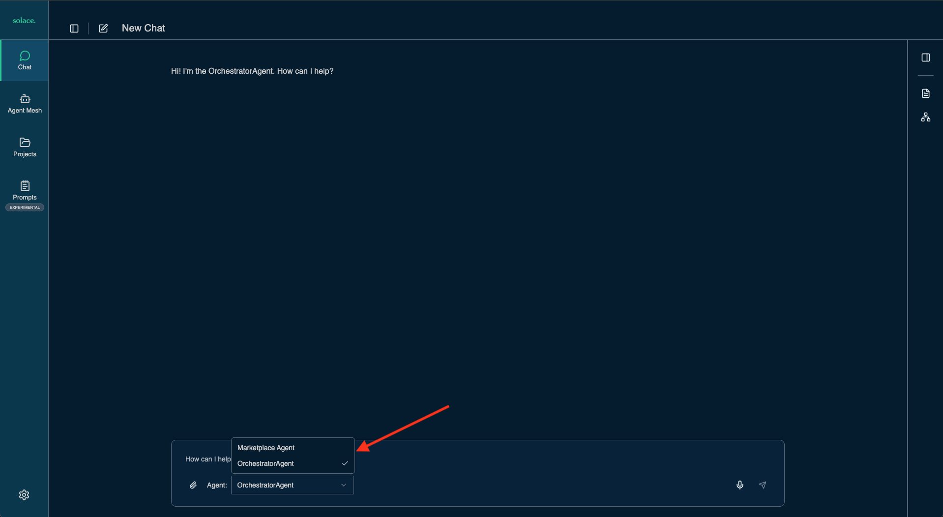Toggle the right side panel

coord(926,57)
